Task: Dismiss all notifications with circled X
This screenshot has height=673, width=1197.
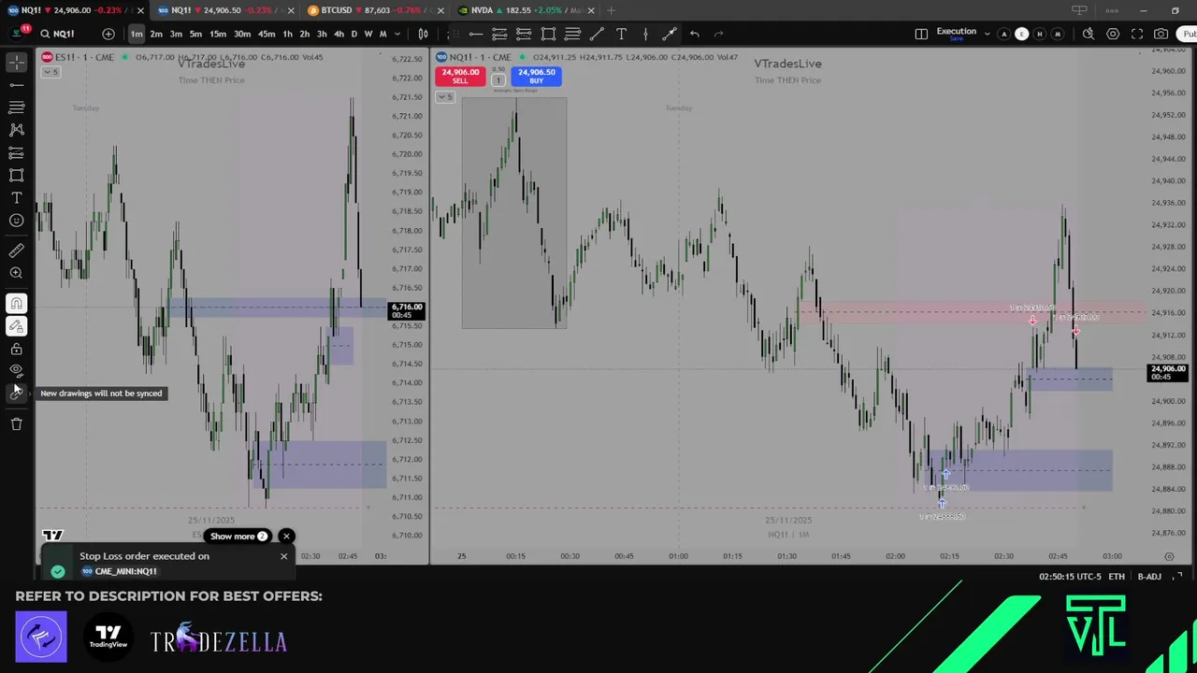Action: (x=286, y=537)
